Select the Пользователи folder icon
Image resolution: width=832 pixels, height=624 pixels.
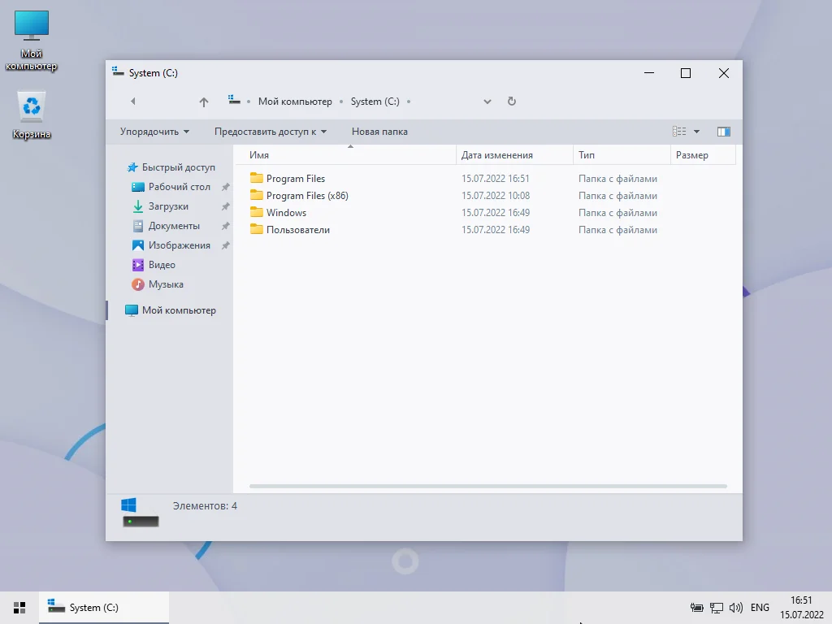[x=257, y=228]
